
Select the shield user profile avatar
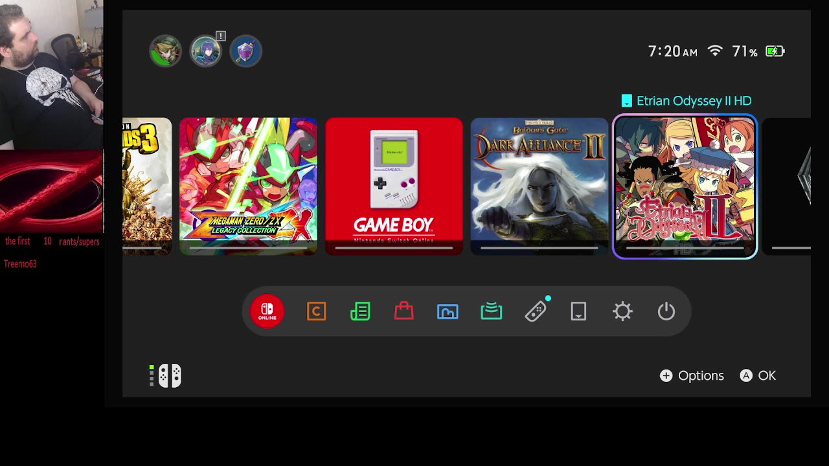coord(245,51)
